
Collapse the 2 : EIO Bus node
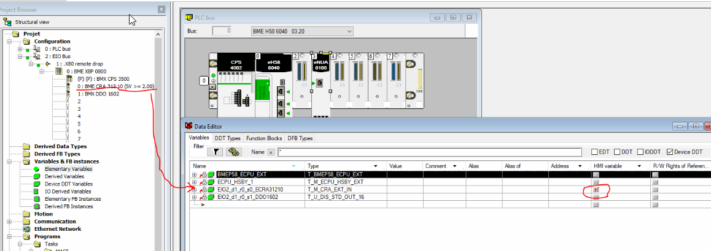click(x=20, y=56)
